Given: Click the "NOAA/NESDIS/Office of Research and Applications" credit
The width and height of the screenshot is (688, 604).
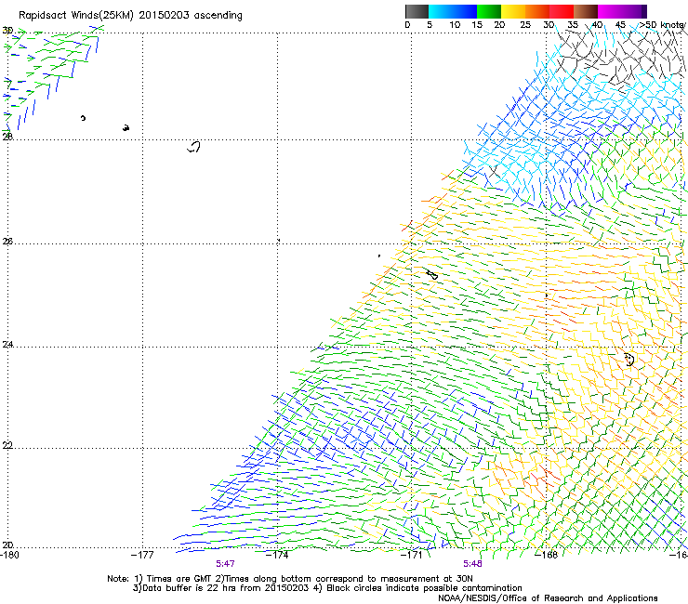Looking at the screenshot, I should [548, 598].
